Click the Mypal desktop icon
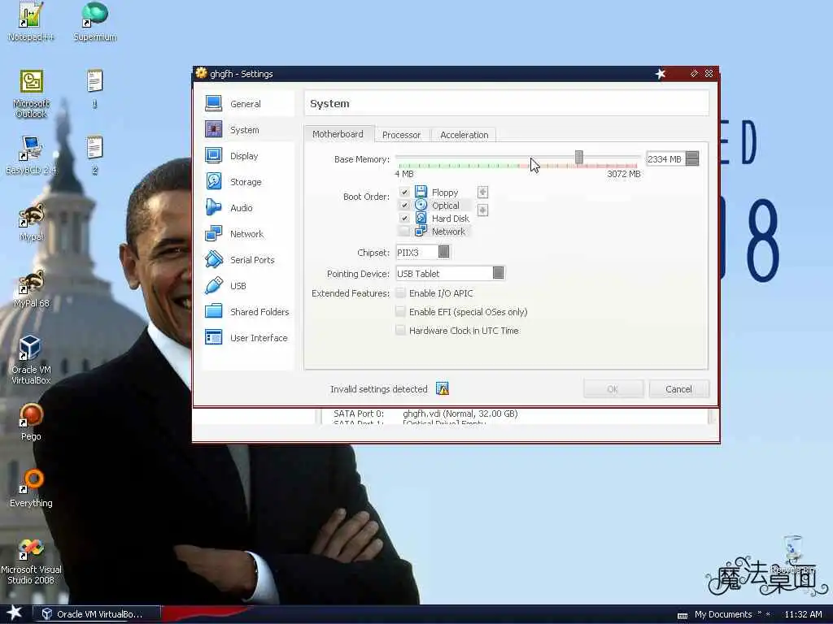This screenshot has width=833, height=624. pos(31,223)
